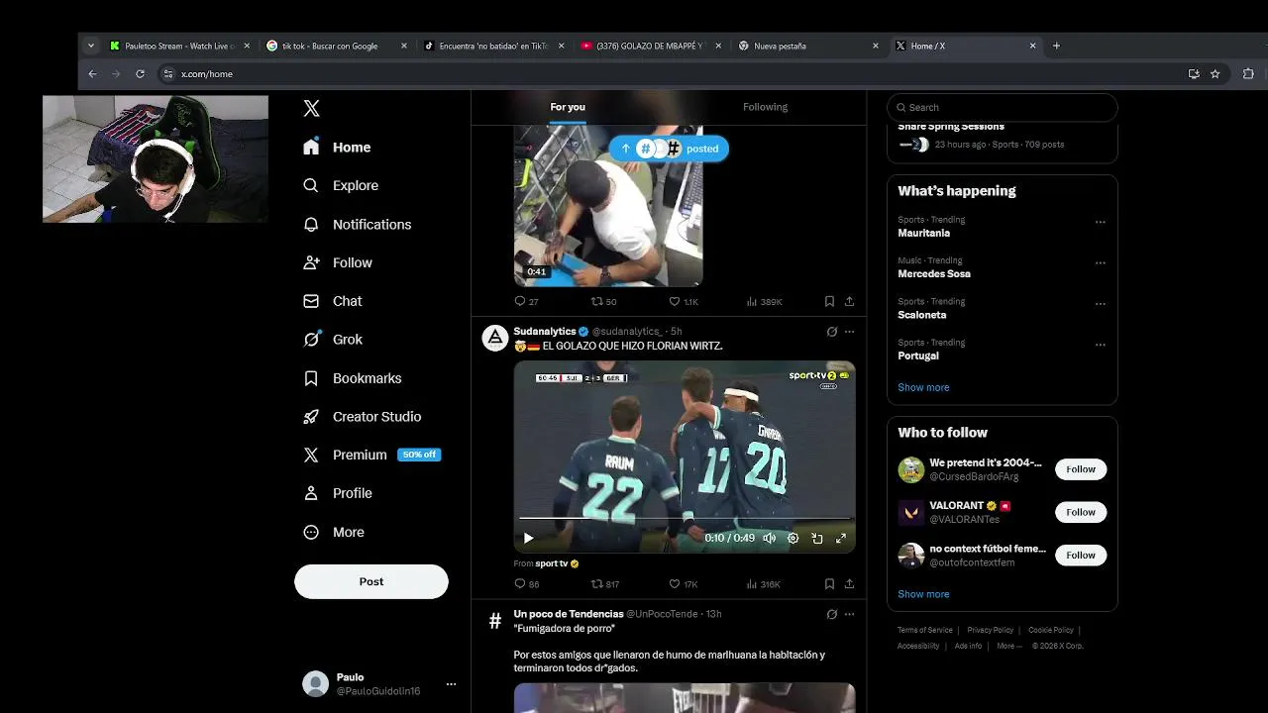Click the x.com/home address bar
The image size is (1268, 713).
674,73
